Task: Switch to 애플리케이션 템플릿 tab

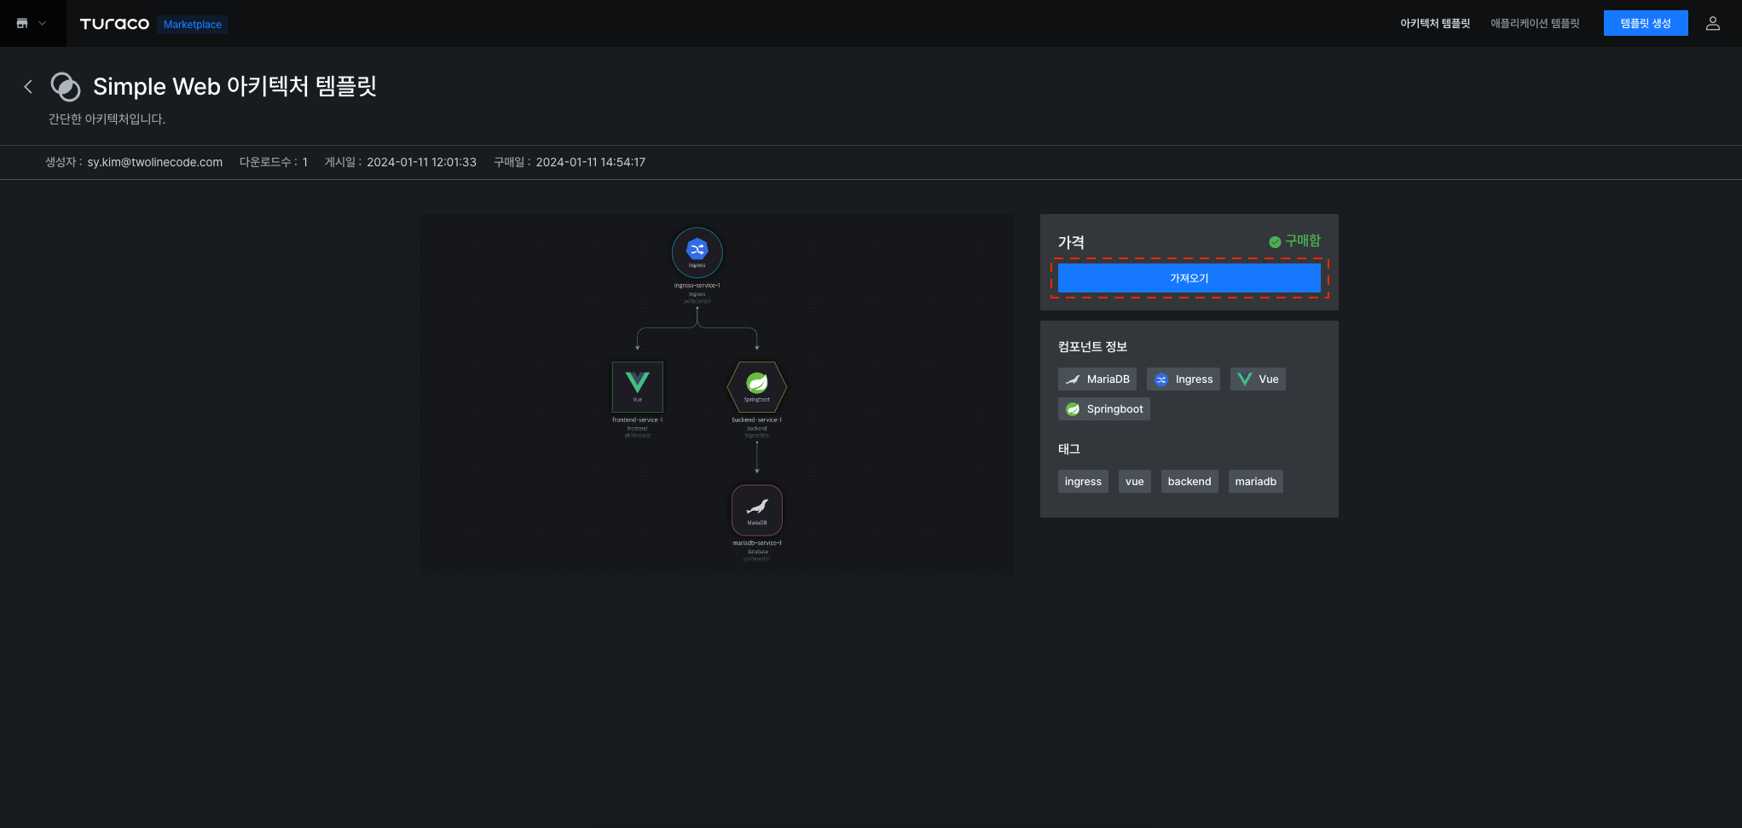Action: point(1535,24)
